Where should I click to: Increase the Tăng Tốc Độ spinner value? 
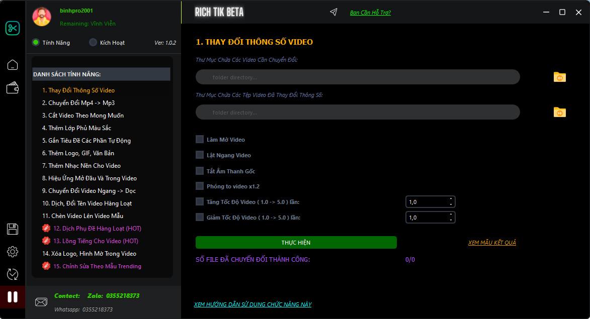click(x=451, y=199)
